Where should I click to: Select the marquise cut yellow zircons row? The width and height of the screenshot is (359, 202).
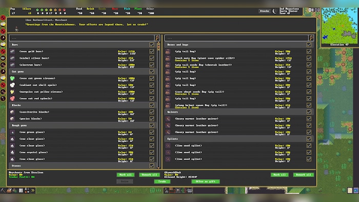82,92
